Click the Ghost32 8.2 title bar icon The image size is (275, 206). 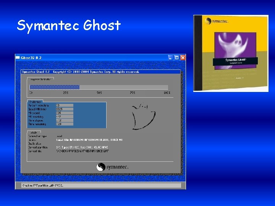pyautogui.click(x=18, y=58)
